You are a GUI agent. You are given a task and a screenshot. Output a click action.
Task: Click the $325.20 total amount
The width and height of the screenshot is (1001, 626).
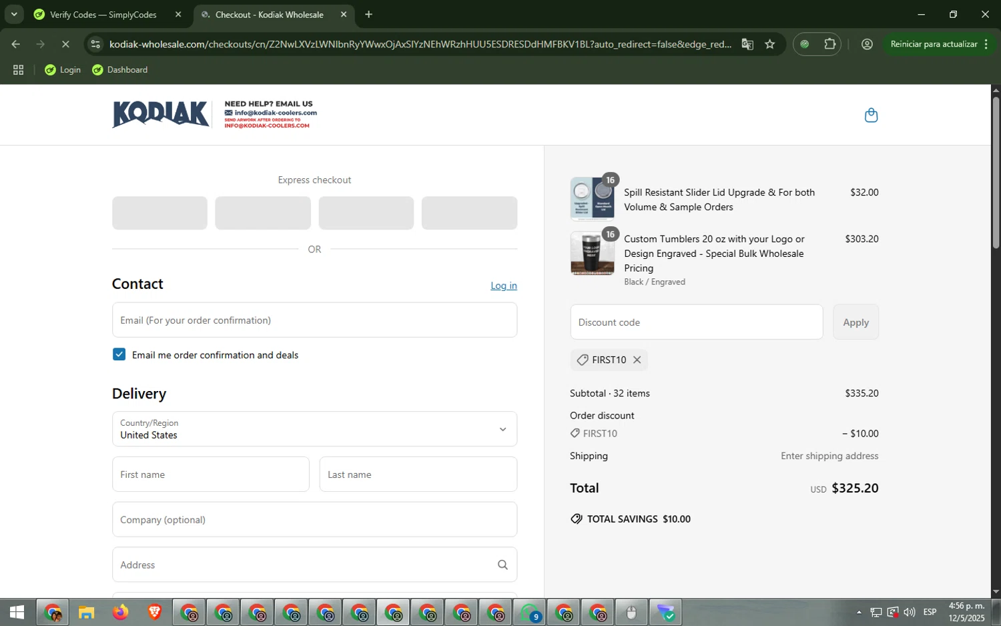(855, 488)
